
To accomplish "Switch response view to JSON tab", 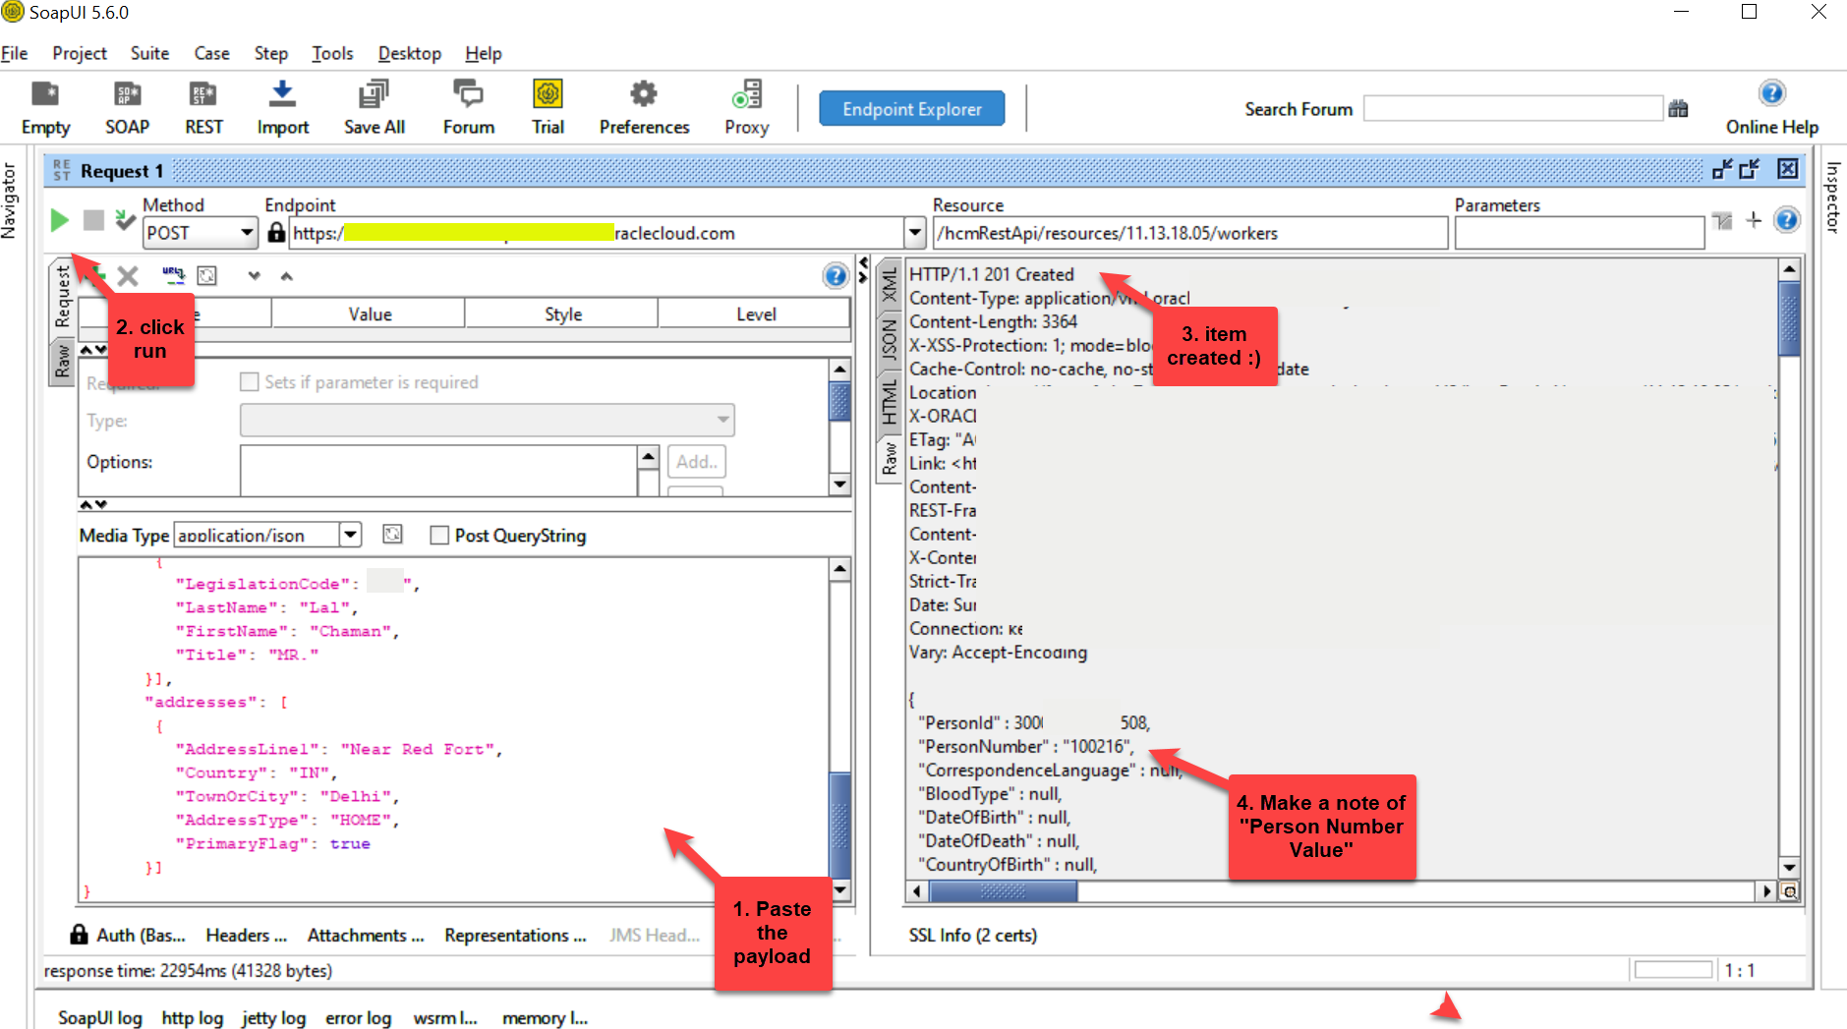I will [889, 340].
